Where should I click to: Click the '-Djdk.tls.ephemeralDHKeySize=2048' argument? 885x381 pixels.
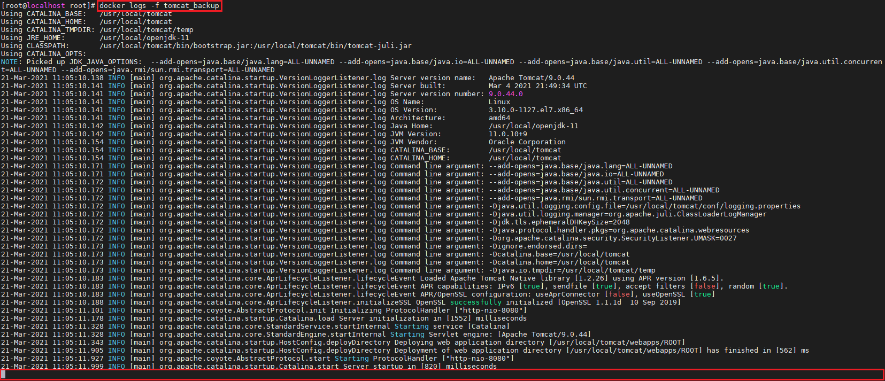pos(559,222)
